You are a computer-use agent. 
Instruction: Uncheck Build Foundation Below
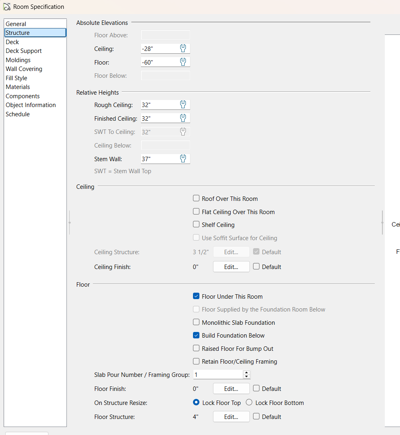click(196, 335)
